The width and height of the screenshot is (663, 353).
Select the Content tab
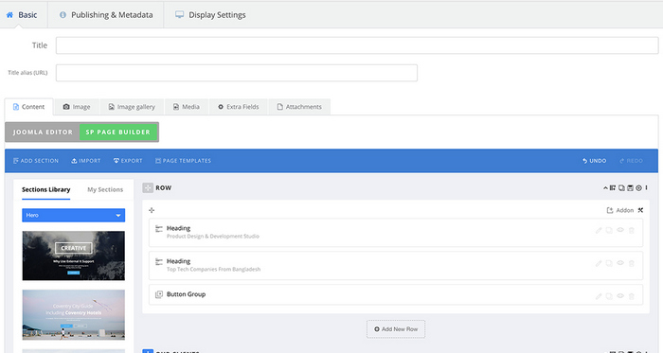[28, 107]
